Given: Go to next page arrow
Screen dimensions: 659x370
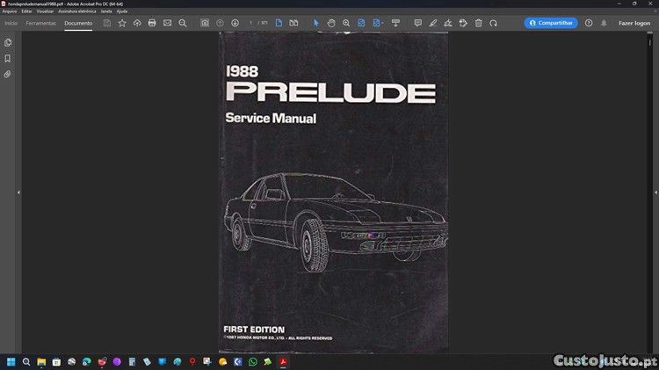Looking at the screenshot, I should [235, 23].
